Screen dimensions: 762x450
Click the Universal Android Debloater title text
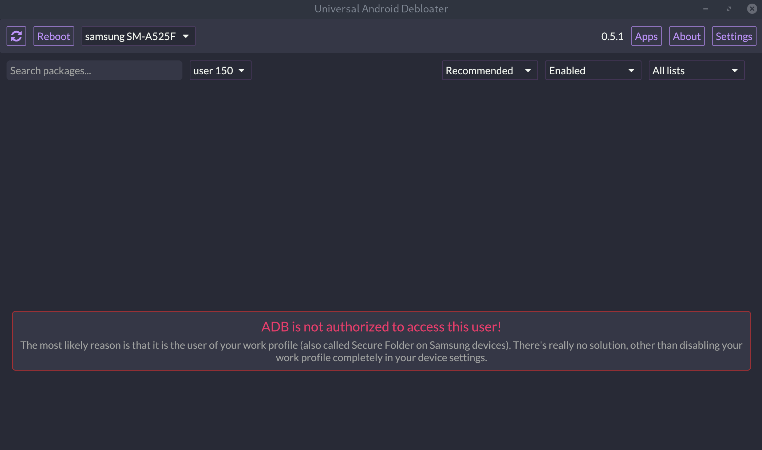tap(381, 9)
